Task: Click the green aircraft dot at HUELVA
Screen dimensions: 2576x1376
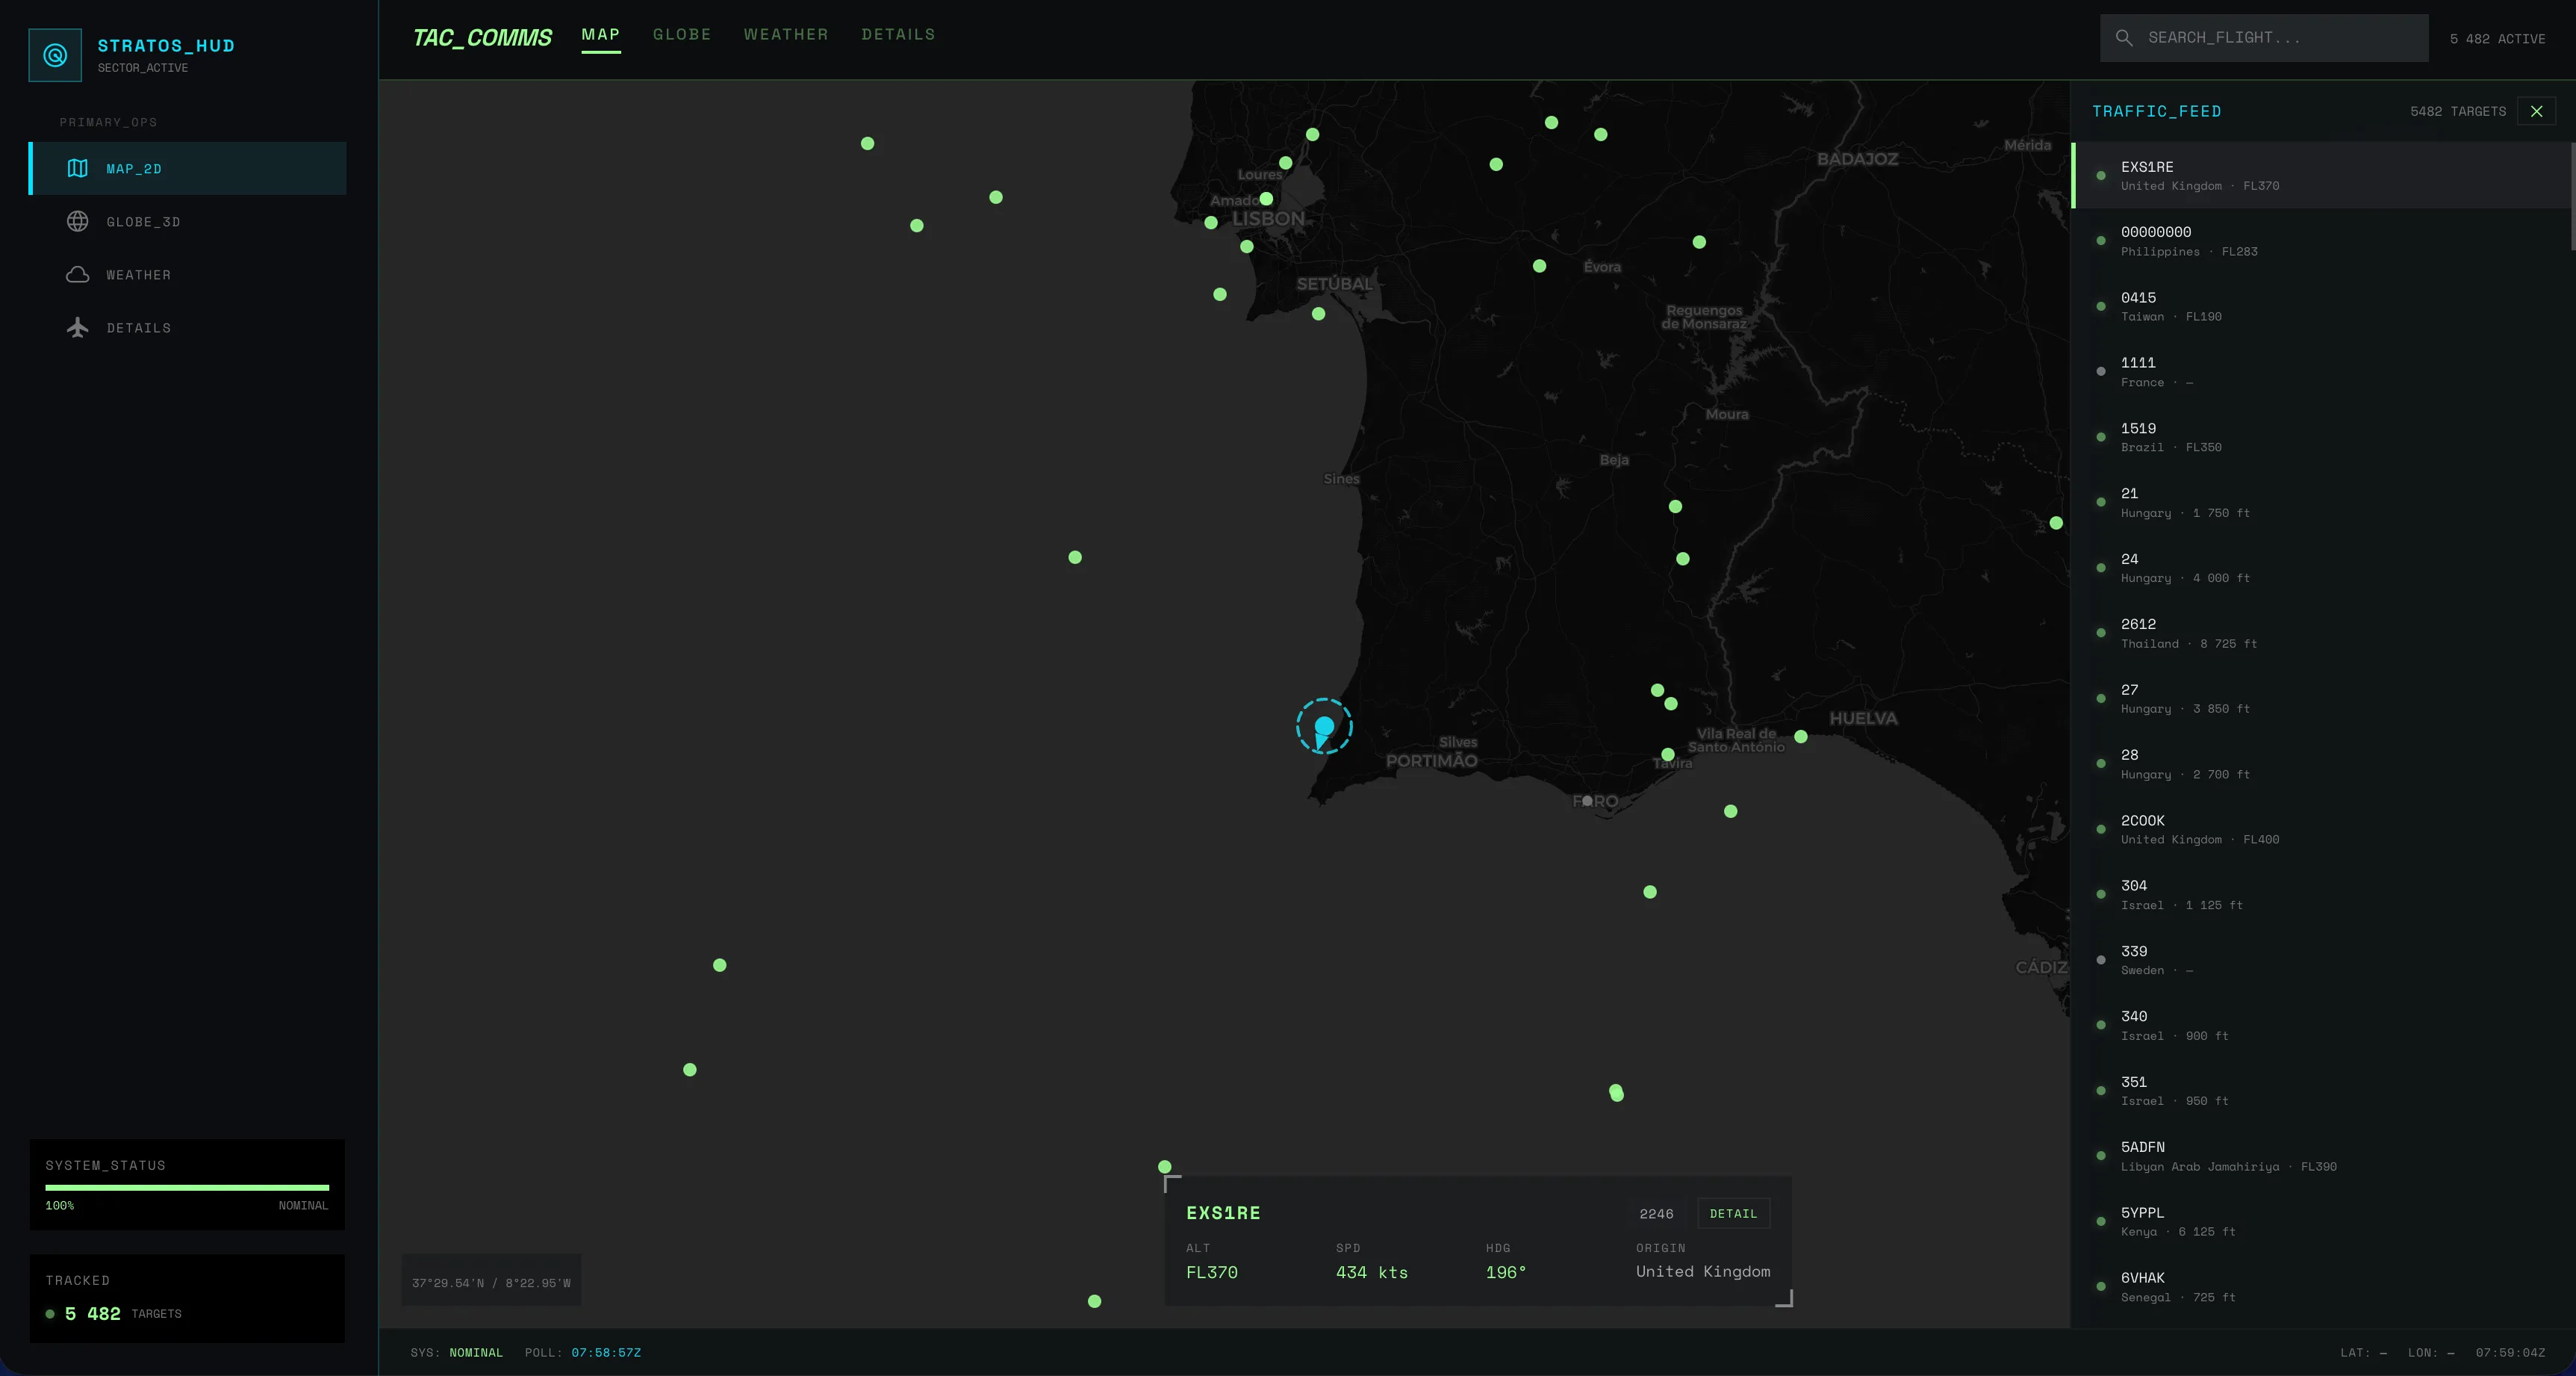Action: pos(1800,737)
